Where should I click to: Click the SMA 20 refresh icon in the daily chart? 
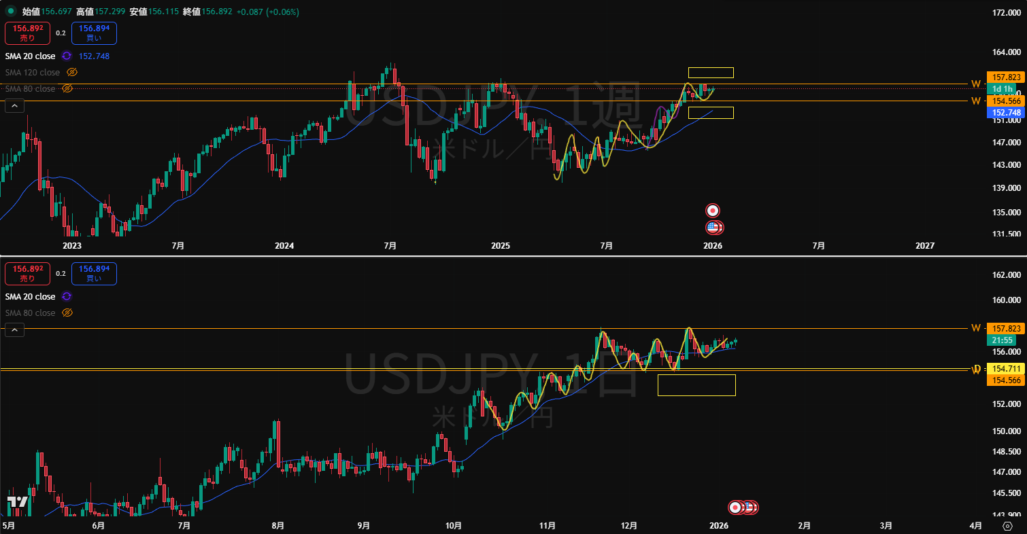coord(67,297)
